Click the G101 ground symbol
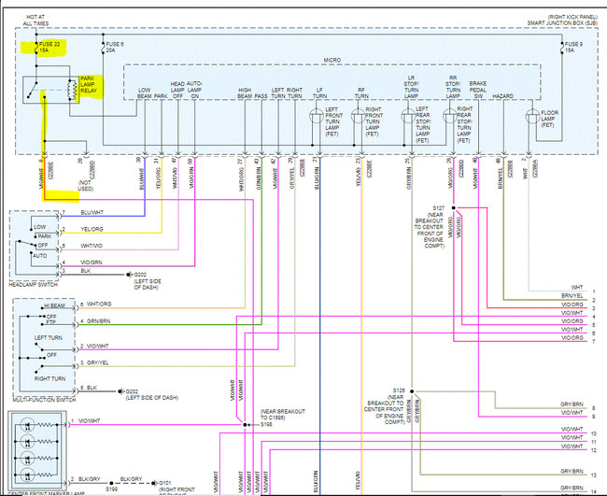Image resolution: width=607 pixels, height=496 pixels. [x=154, y=483]
